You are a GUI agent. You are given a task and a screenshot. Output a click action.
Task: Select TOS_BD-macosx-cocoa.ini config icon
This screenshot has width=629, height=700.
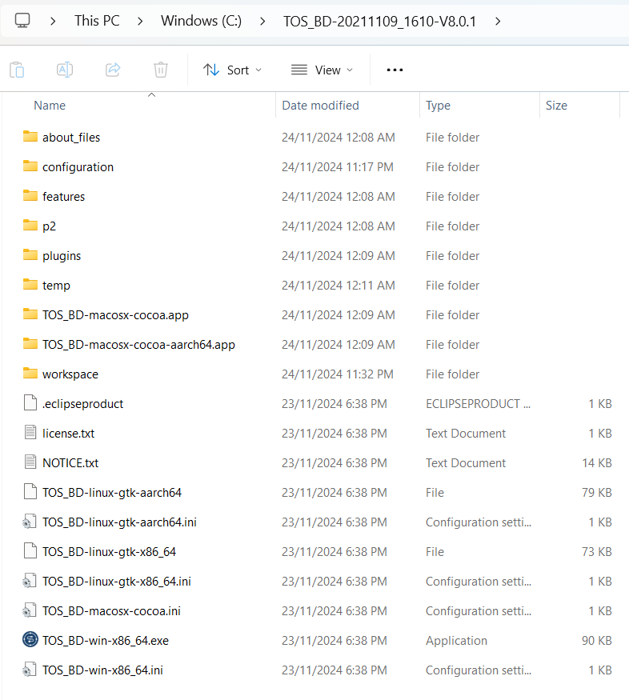pyautogui.click(x=30, y=610)
